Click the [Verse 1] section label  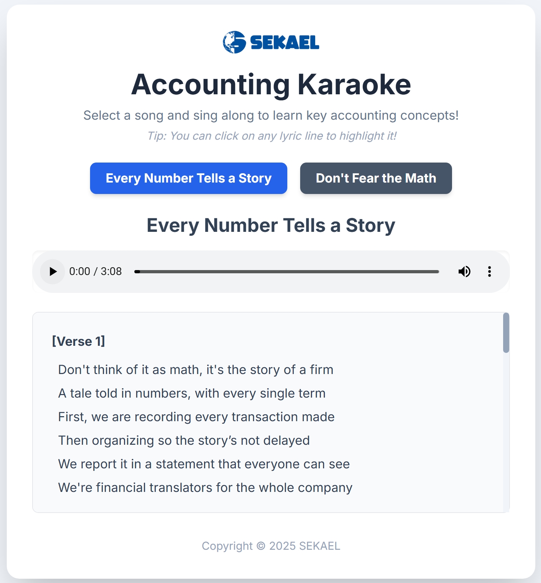[79, 341]
